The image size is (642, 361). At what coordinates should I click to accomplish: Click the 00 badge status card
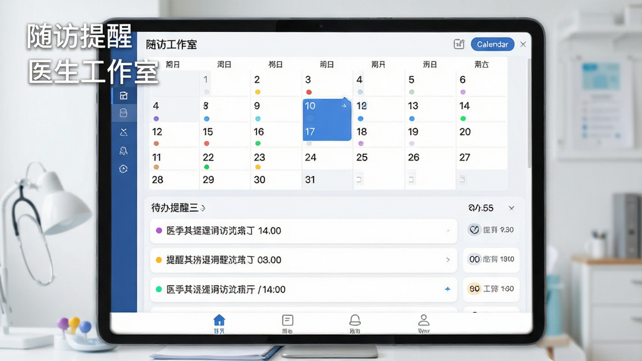coord(491,259)
